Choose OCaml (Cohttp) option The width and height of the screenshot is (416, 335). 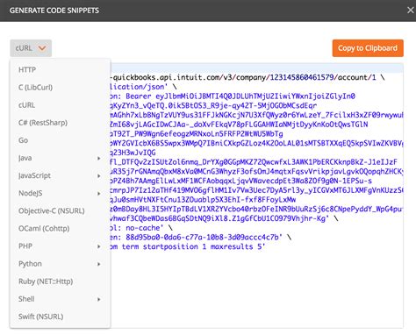point(60,229)
